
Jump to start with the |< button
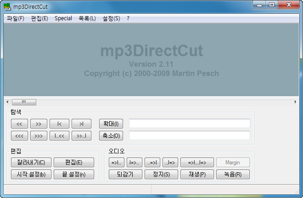(59, 123)
